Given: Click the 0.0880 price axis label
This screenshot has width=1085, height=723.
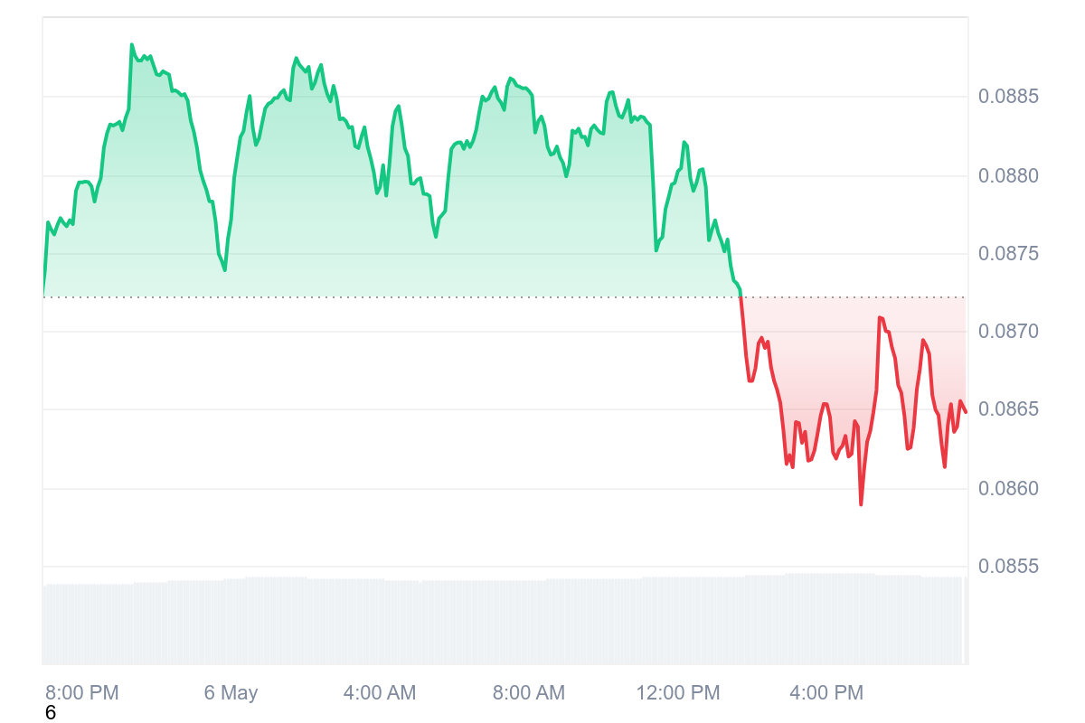Looking at the screenshot, I should pyautogui.click(x=1008, y=174).
